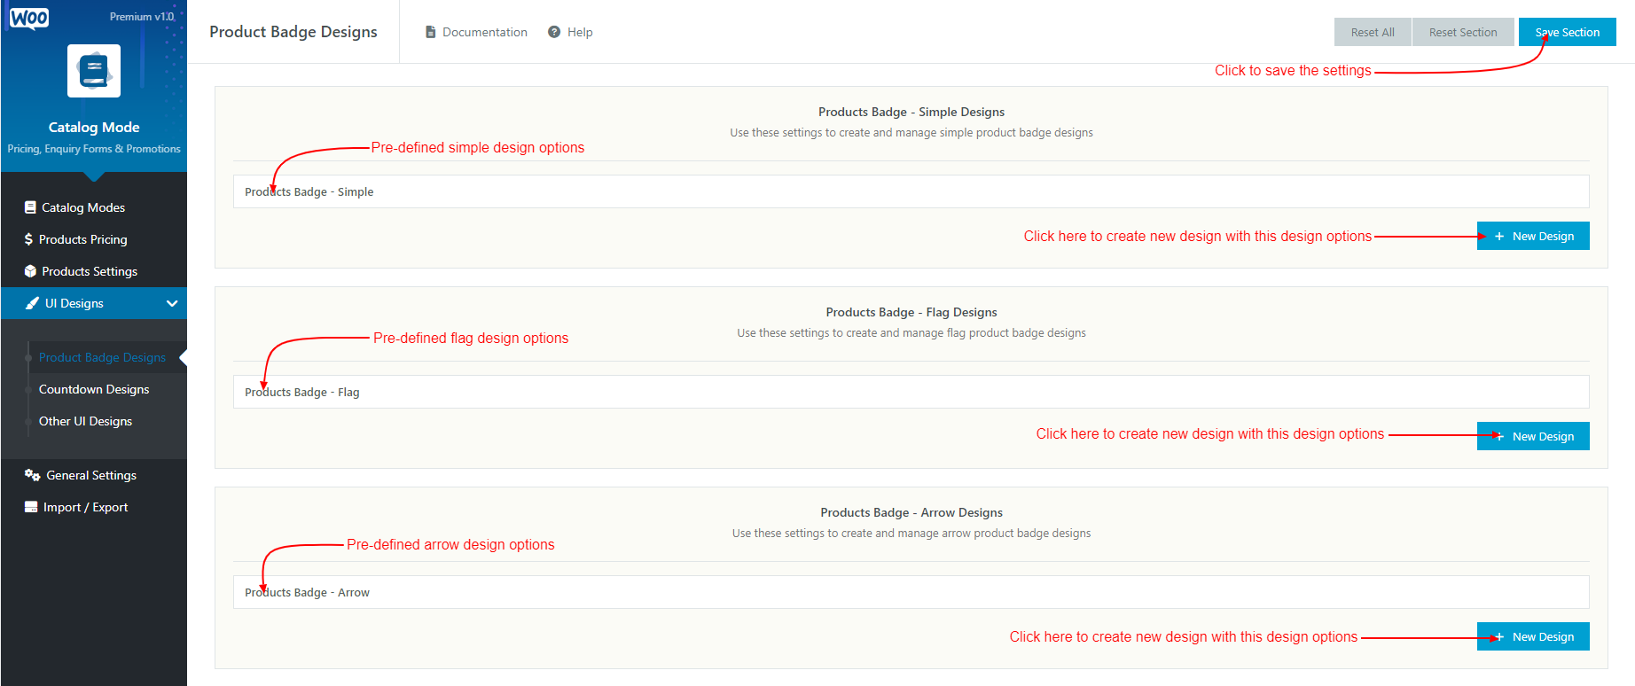
Task: Click the Product Badge Designs page title
Action: point(293,32)
